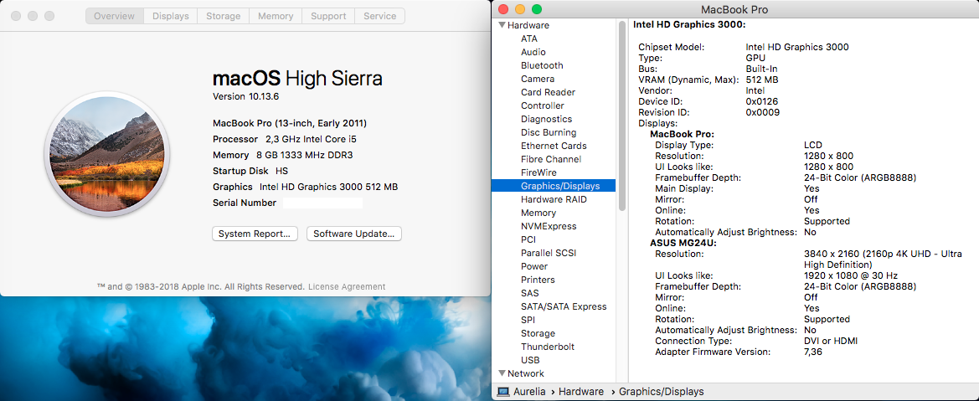Select Bluetooth in the sidebar

click(542, 65)
